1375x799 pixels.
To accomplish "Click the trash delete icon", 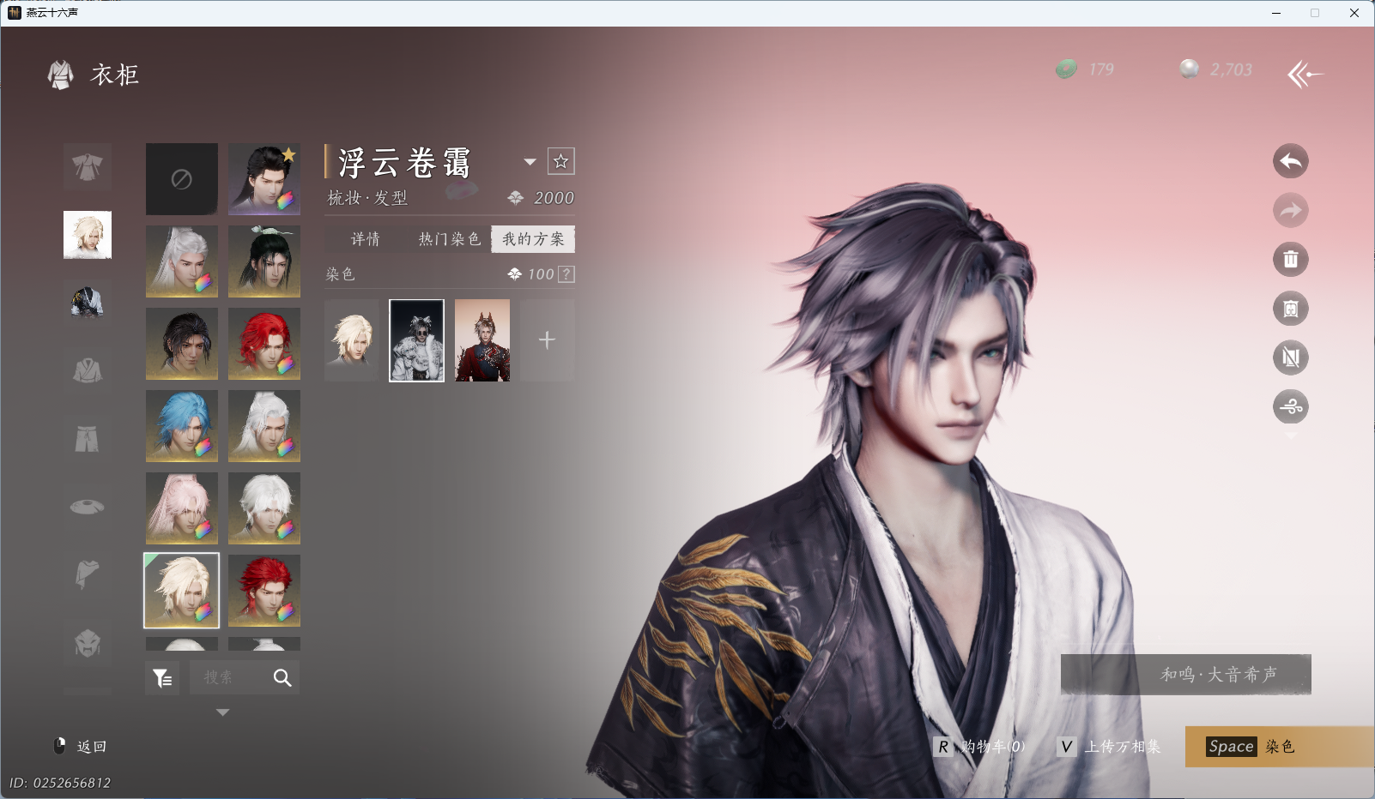I will tap(1290, 260).
